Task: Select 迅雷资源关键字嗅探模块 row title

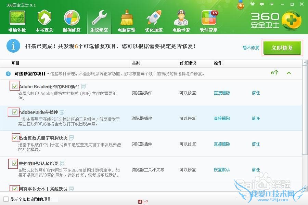Action: (x=43, y=138)
